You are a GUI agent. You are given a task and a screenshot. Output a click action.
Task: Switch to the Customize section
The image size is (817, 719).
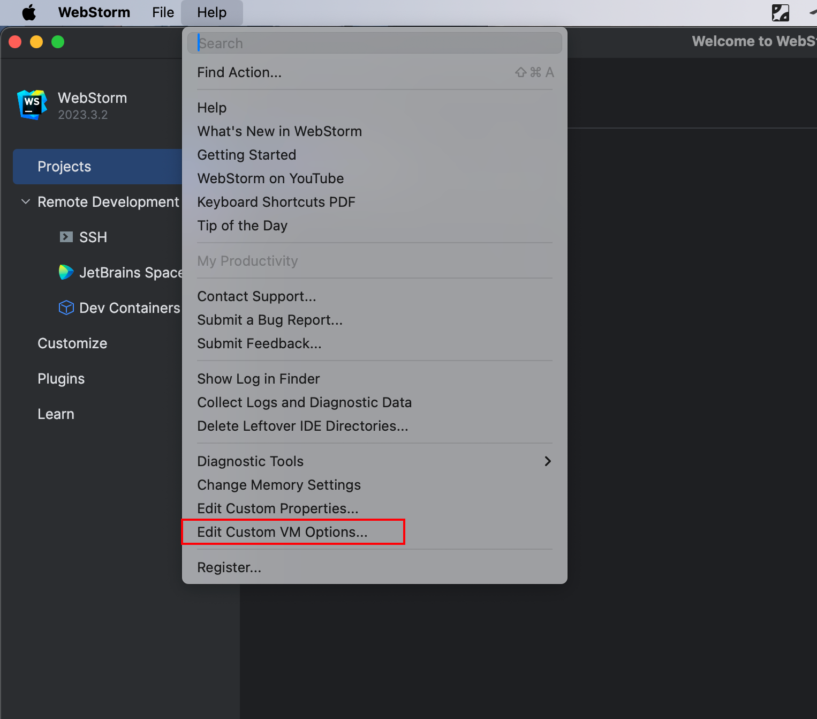point(72,343)
